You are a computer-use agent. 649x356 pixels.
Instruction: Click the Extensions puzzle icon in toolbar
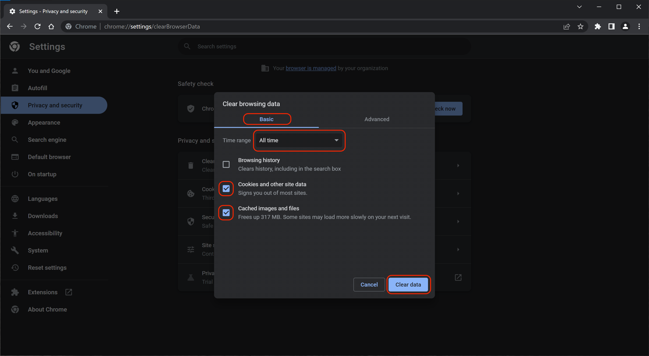click(x=597, y=26)
